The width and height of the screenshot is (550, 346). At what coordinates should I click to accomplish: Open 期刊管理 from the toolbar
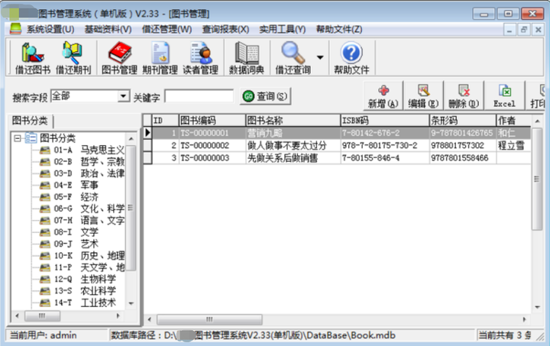[160, 58]
